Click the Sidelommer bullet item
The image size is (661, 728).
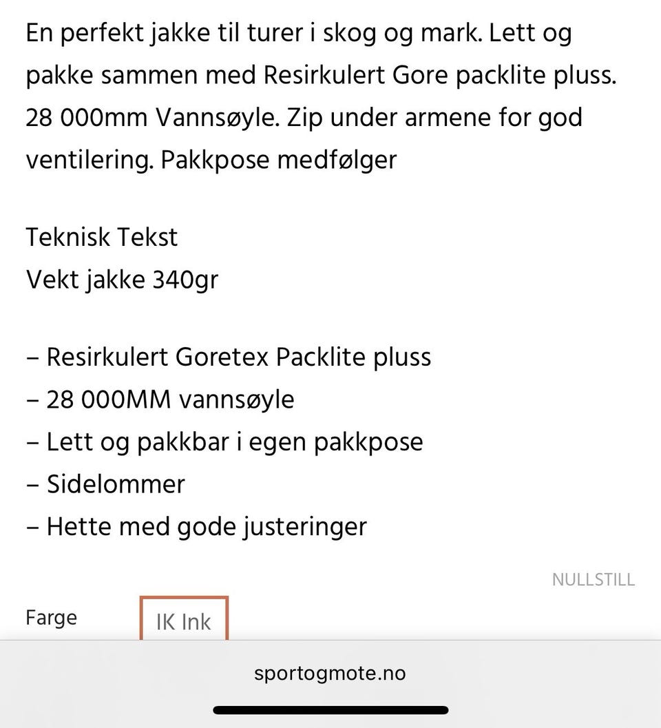[115, 484]
